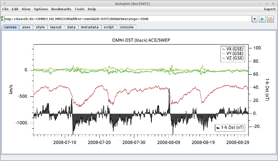Switch to the data tab
Image resolution: width=278 pixels, height=161 pixels.
point(71,27)
